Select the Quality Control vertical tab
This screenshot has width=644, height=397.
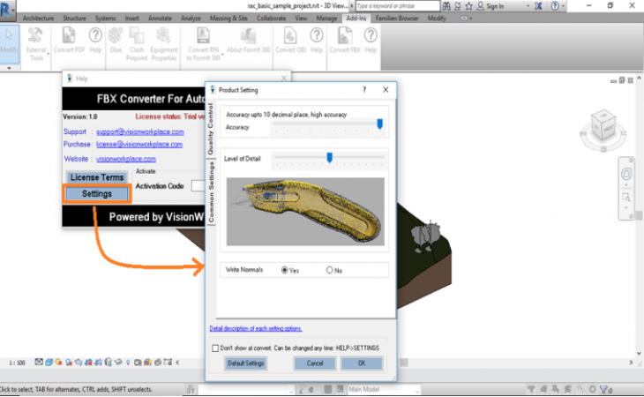point(211,129)
